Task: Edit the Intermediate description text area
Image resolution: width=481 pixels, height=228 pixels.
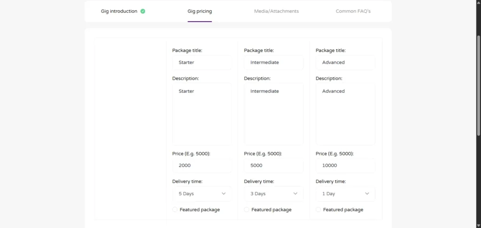Action: coord(273,114)
